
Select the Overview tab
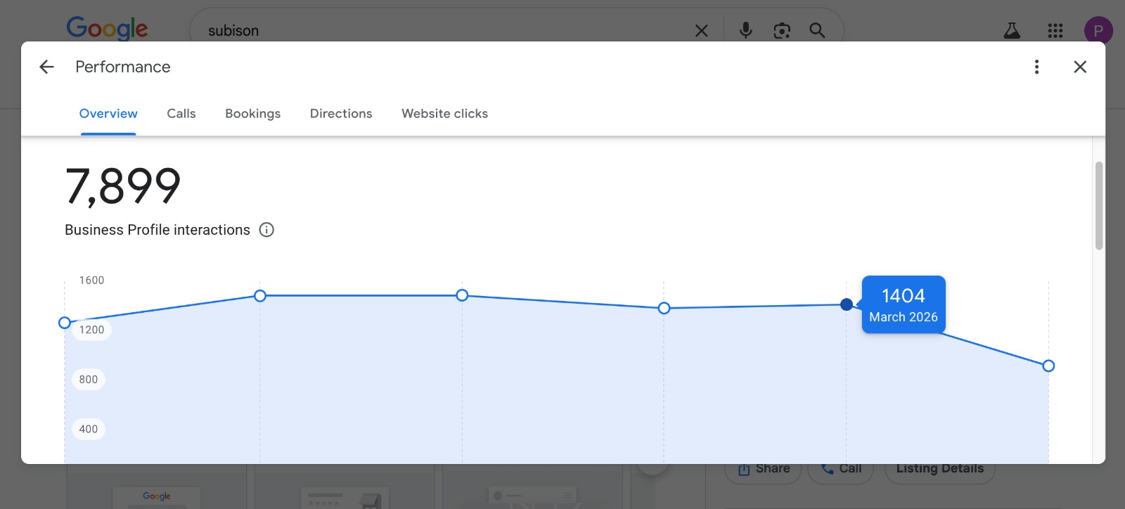[108, 114]
